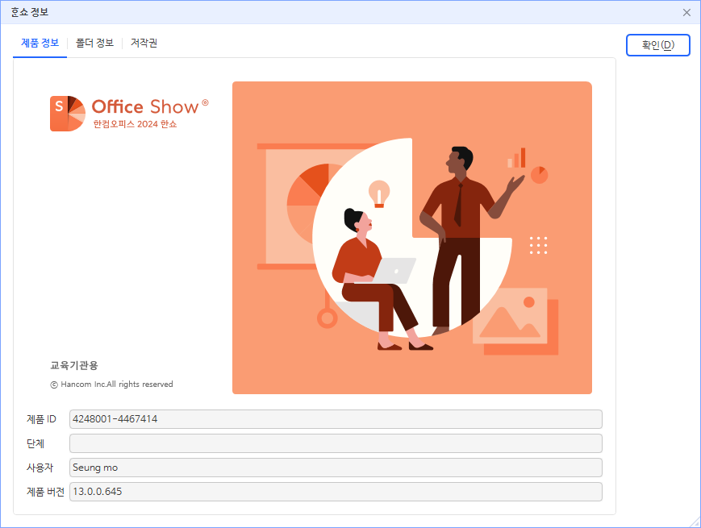The width and height of the screenshot is (701, 528).
Task: Click the 제품 버전 field 13.0.0.645
Action: pyautogui.click(x=336, y=492)
